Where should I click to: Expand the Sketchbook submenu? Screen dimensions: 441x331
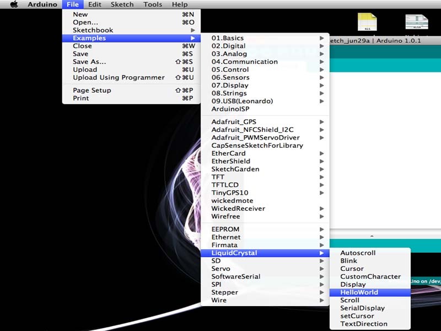131,30
